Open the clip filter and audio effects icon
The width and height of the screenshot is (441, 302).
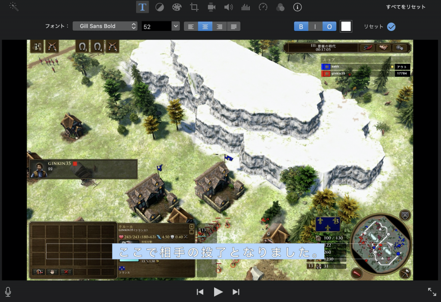[x=280, y=7]
